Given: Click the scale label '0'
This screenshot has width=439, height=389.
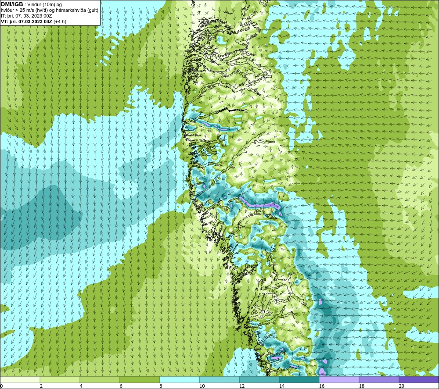Looking at the screenshot, I should (x=1, y=386).
